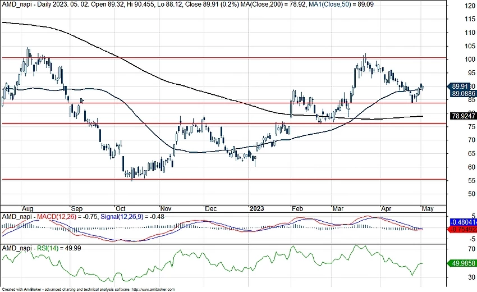Click the Nov label on time axis
The width and height of the screenshot is (477, 292).
pyautogui.click(x=166, y=209)
